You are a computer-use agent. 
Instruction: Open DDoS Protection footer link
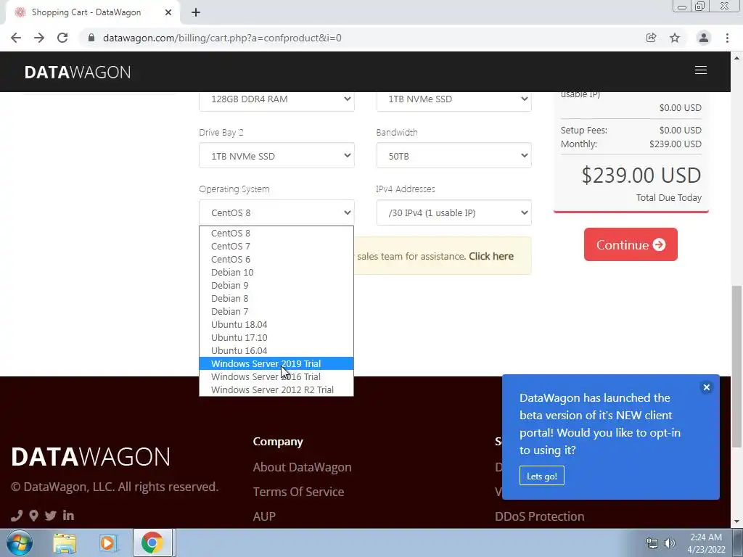539,516
